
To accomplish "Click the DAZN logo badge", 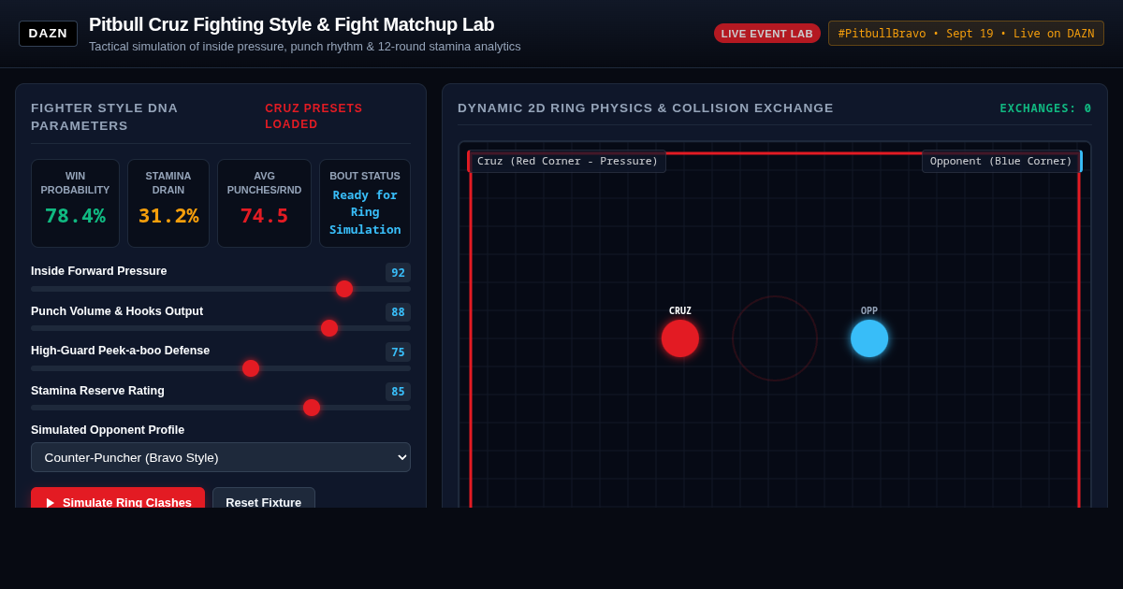I will pyautogui.click(x=48, y=34).
